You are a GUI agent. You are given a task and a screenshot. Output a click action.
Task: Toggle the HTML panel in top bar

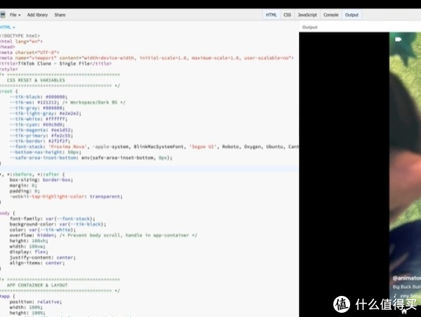pos(271,14)
